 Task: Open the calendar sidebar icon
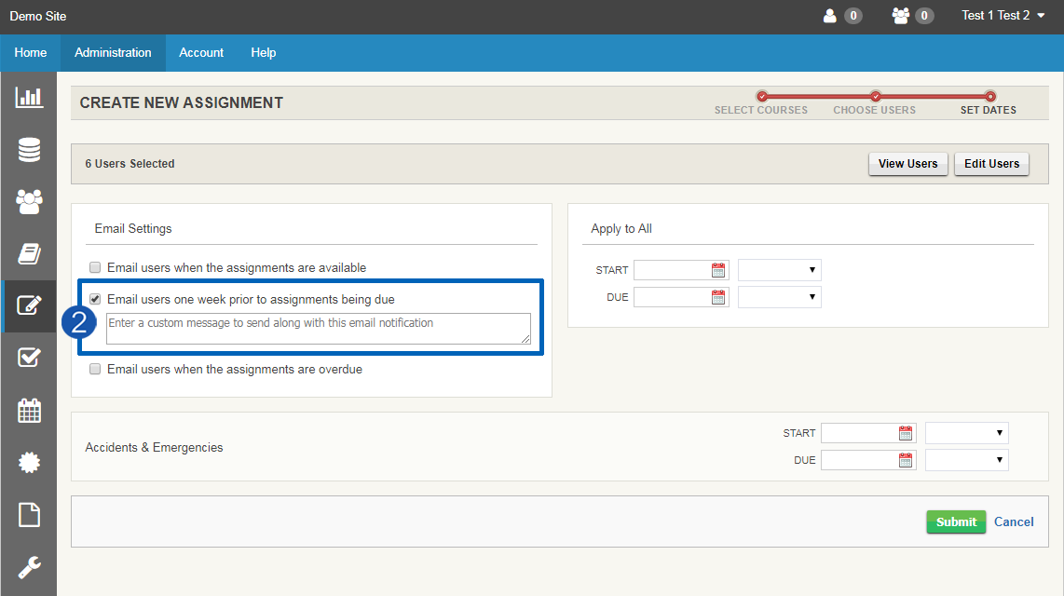[29, 410]
